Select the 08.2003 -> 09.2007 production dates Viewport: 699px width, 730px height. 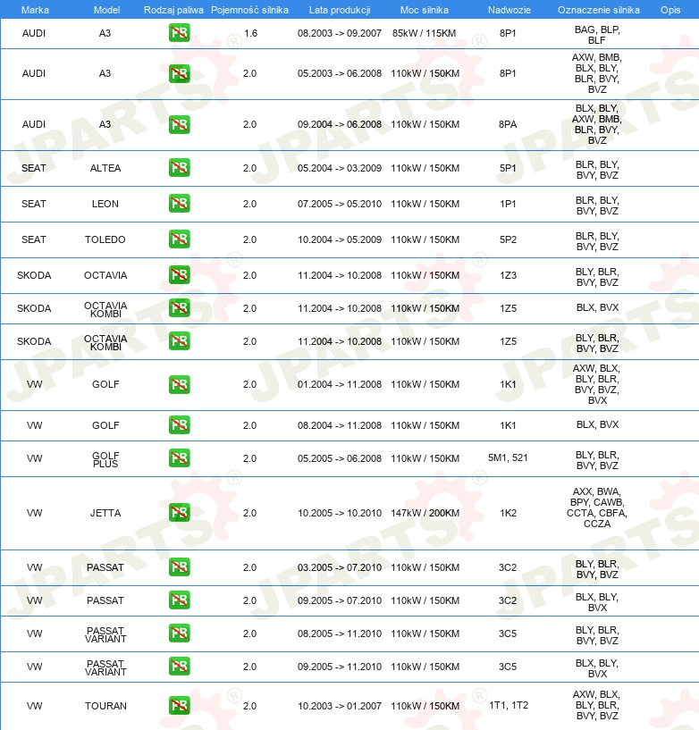[x=340, y=33]
